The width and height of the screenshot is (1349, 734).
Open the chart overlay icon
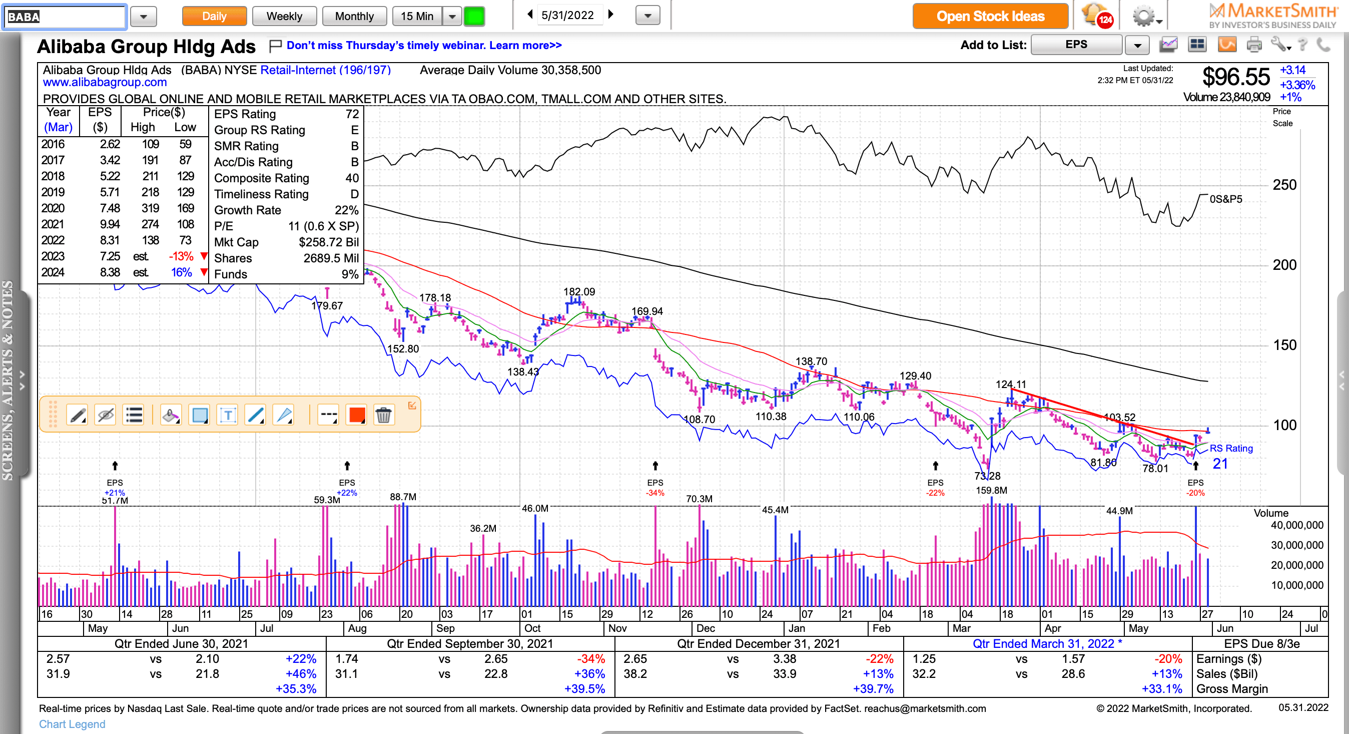click(1168, 45)
